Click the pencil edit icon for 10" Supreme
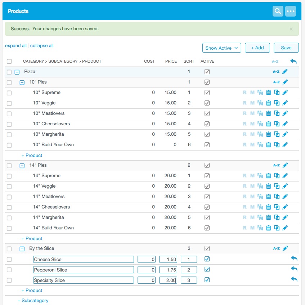The width and height of the screenshot is (305, 305). pos(285,93)
